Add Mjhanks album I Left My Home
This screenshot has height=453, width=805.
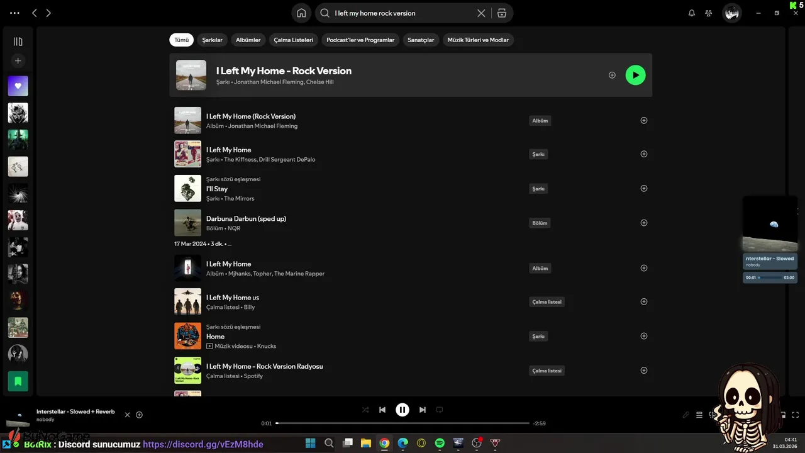click(x=643, y=268)
